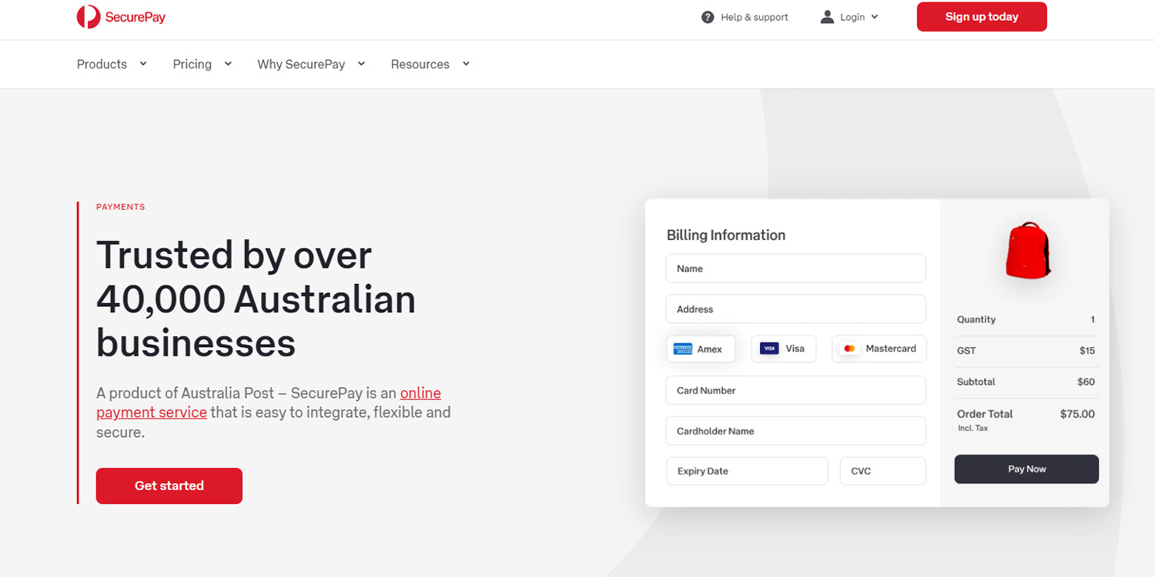The image size is (1155, 577).
Task: Click the Name input field
Action: (x=795, y=268)
